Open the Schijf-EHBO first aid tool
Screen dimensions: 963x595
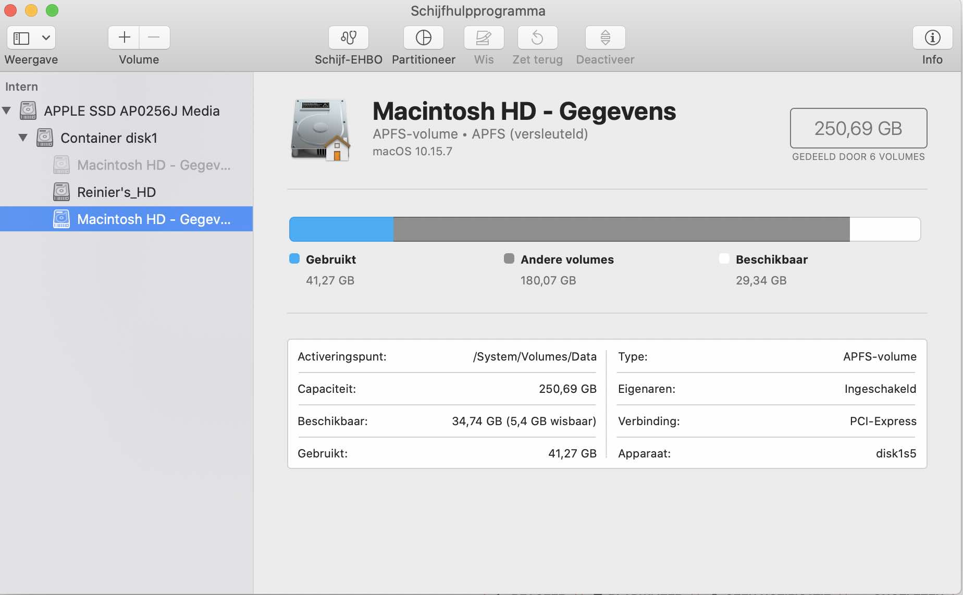click(348, 38)
